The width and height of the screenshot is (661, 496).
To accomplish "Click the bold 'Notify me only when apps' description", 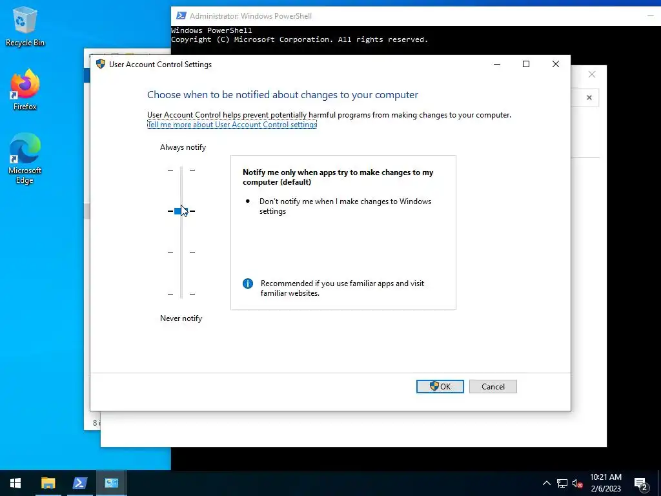I will [338, 177].
